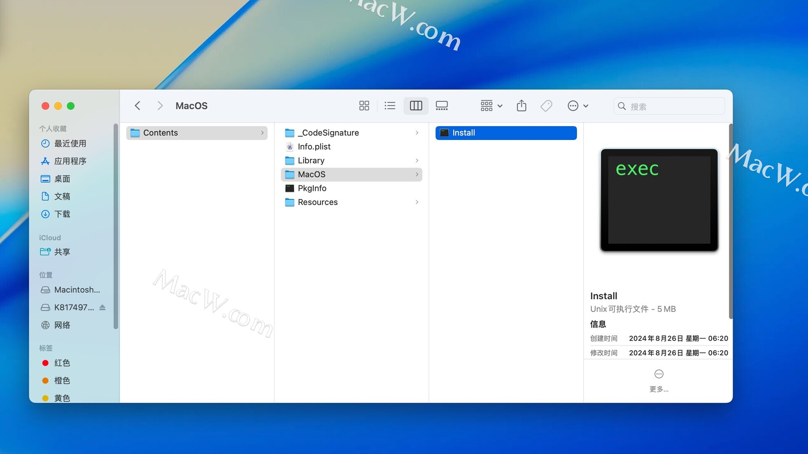Go back with the left arrow
Image resolution: width=808 pixels, height=454 pixels.
point(138,106)
